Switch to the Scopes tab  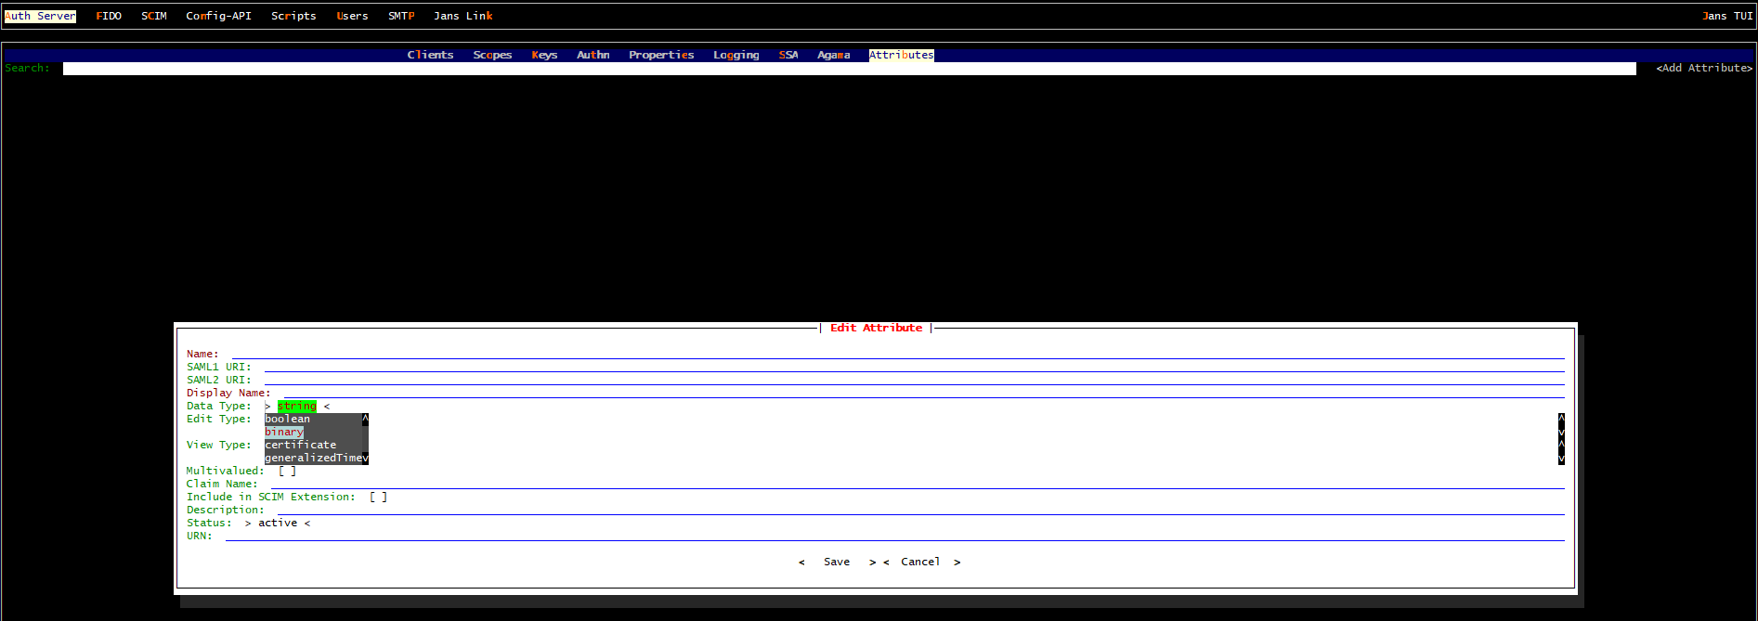(492, 55)
